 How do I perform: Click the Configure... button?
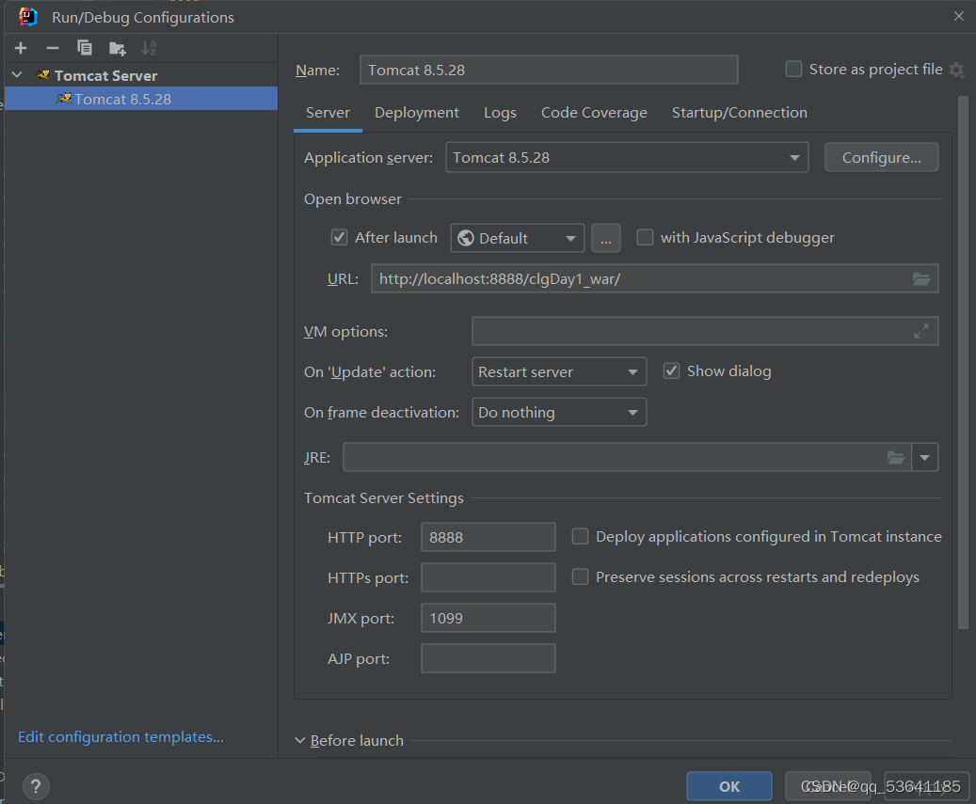pos(881,157)
